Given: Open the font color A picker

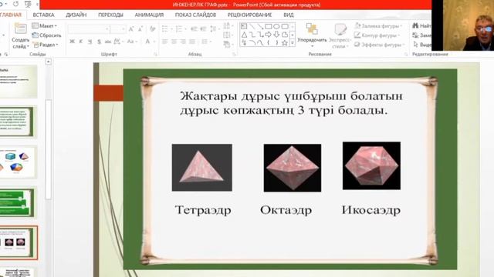Looking at the screenshot, I should (x=149, y=42).
